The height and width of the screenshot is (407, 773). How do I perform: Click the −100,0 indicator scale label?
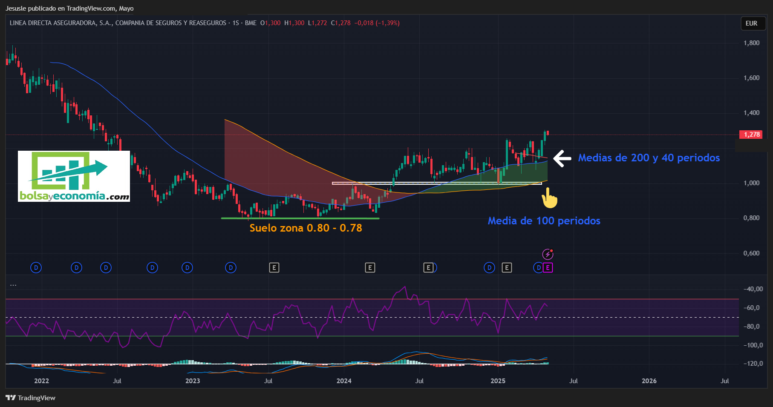point(753,345)
